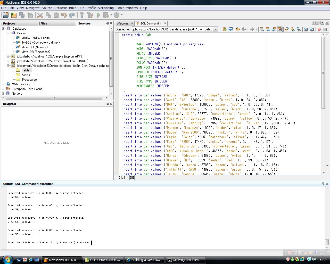
Task: Expand the Web Services node
Action: pos(3,84)
